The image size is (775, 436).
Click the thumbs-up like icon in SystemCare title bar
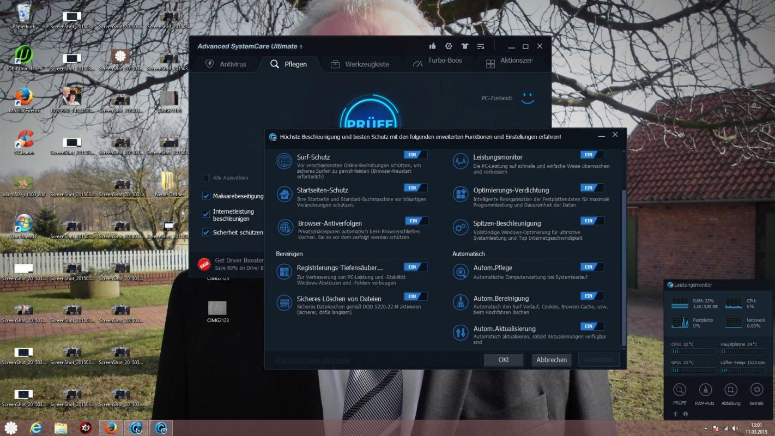(x=433, y=46)
